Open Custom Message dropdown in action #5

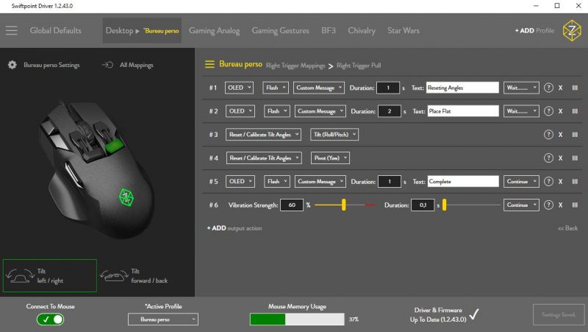(x=320, y=181)
